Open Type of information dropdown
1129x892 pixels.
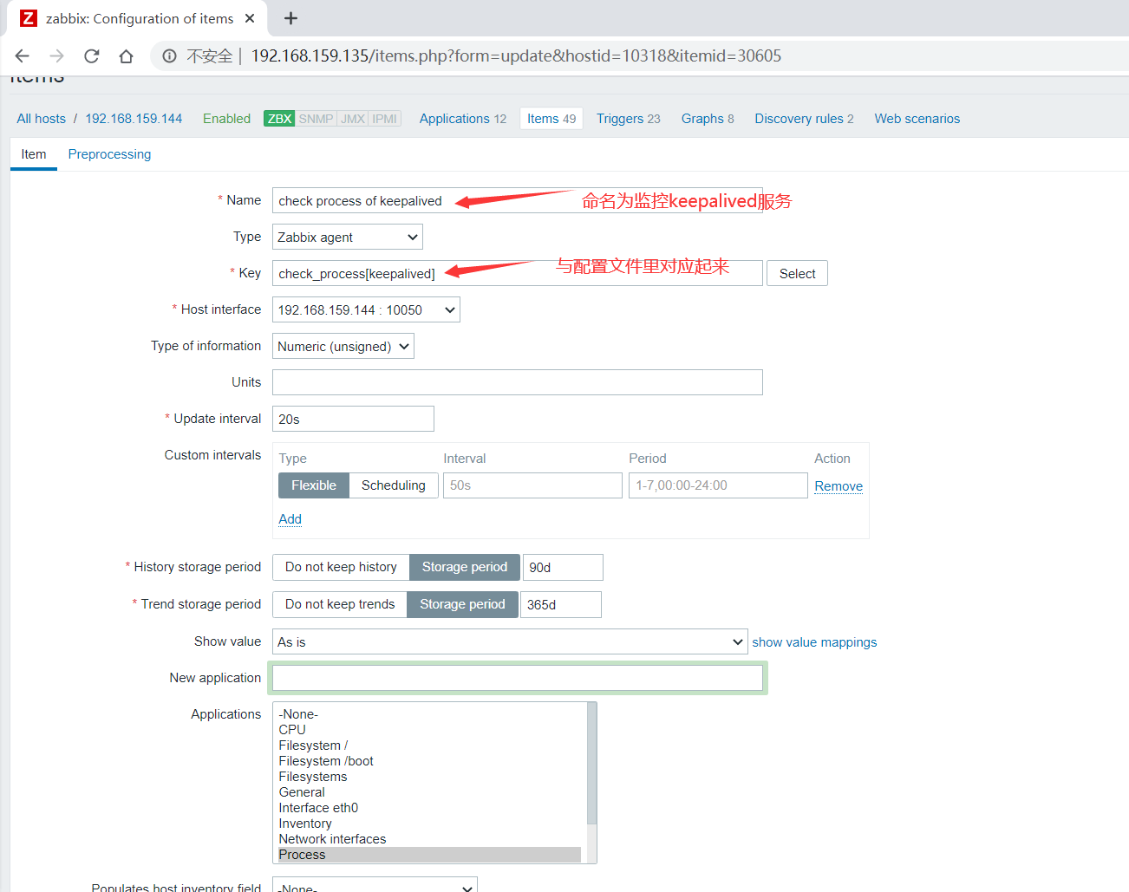click(343, 347)
